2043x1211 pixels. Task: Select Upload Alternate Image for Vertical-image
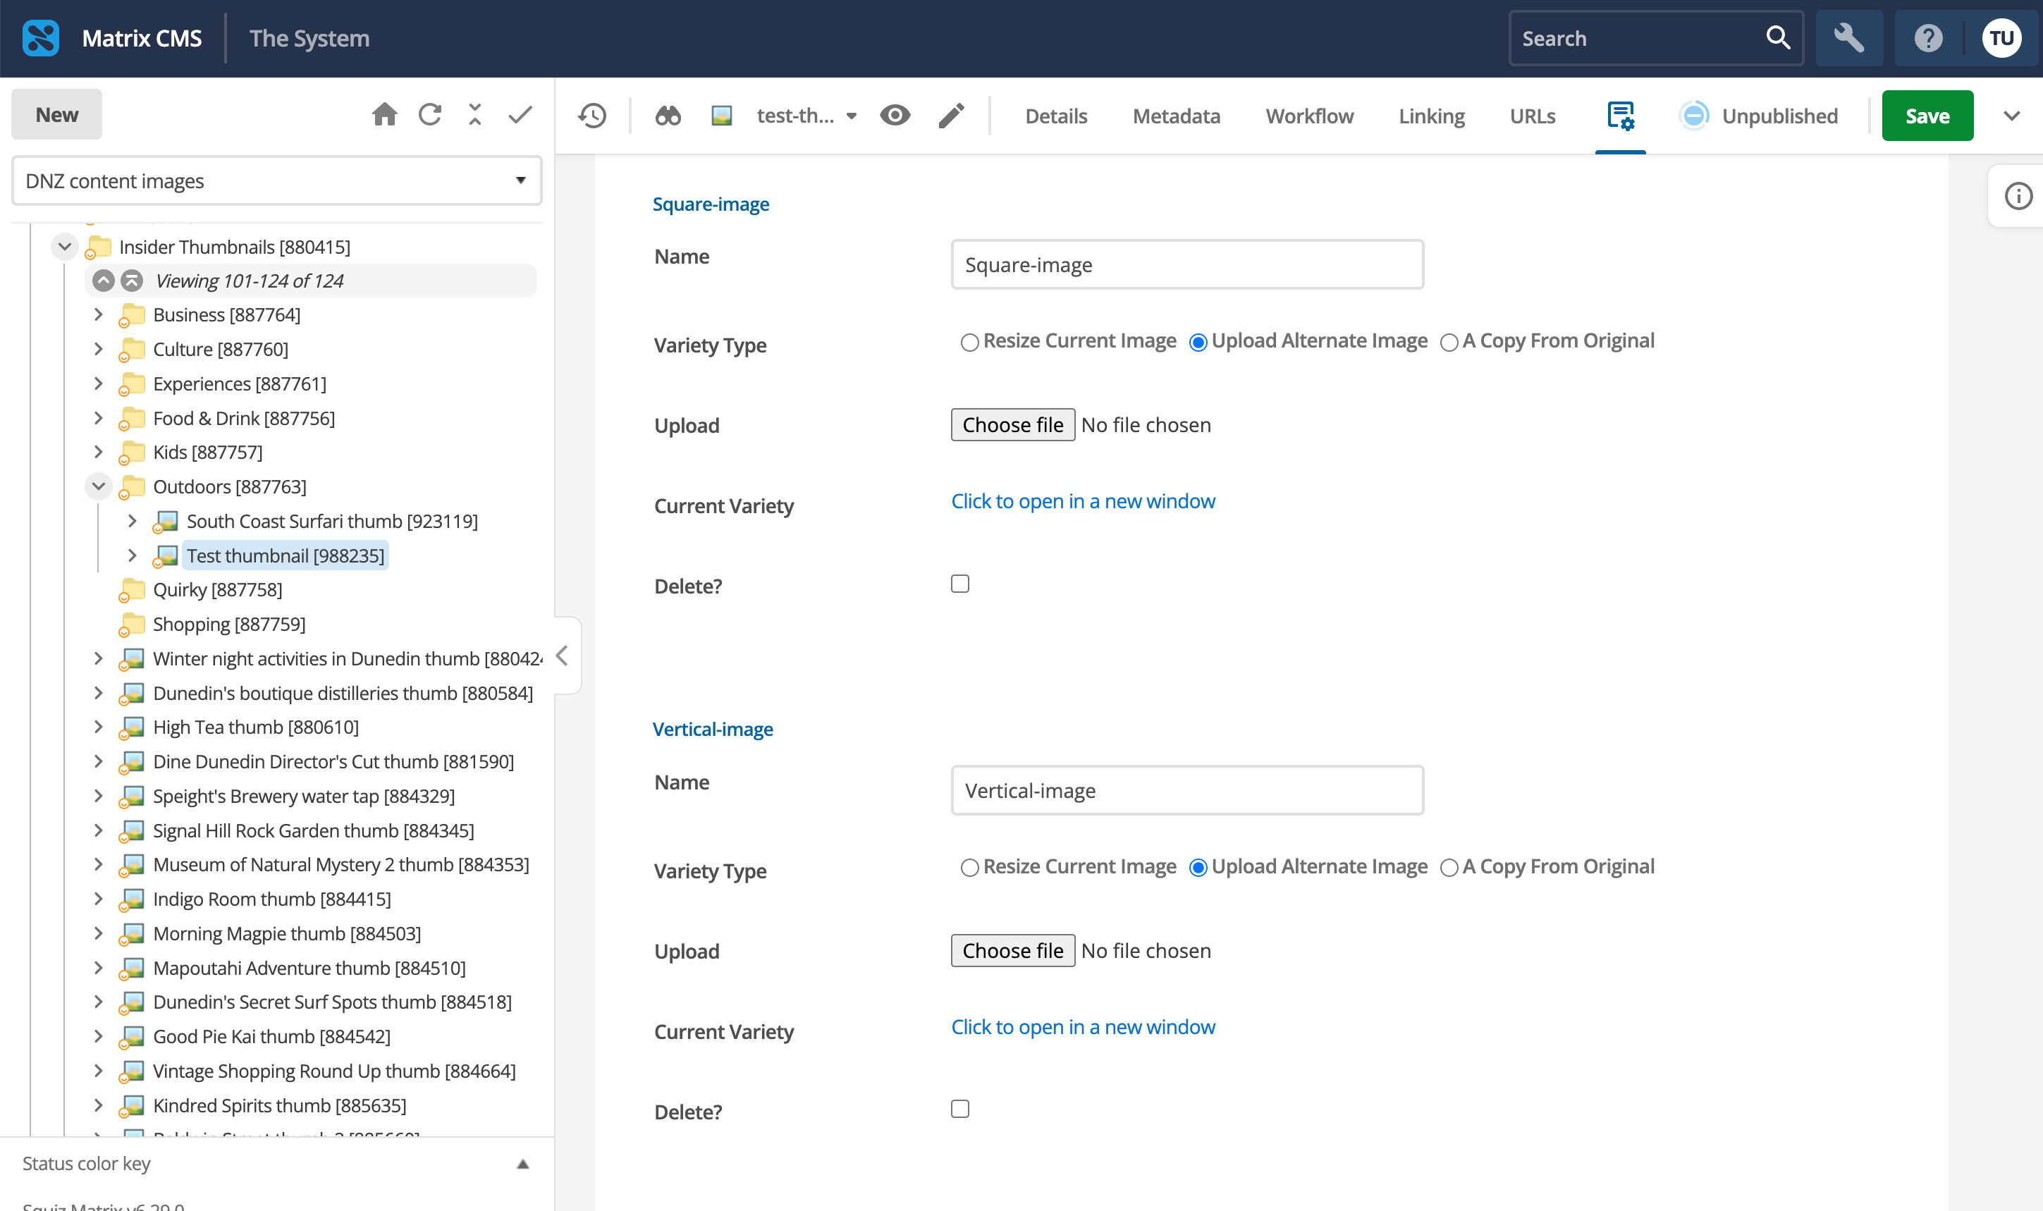(1198, 868)
